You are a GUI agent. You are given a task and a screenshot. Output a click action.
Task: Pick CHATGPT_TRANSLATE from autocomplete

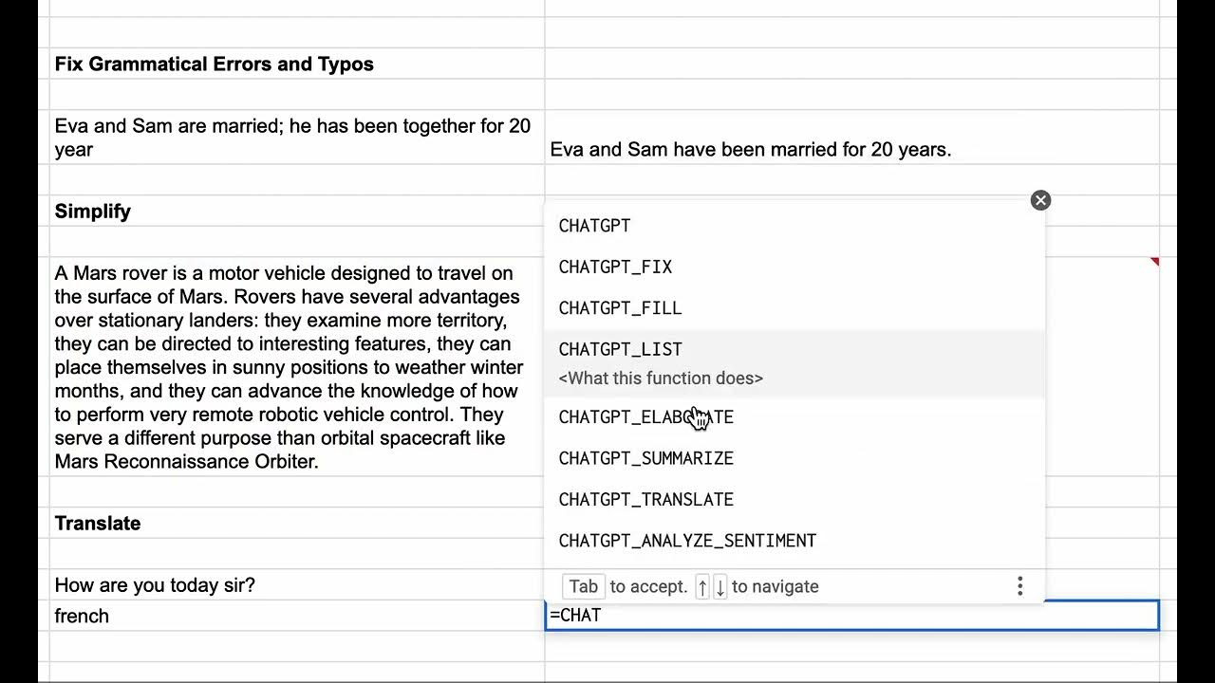click(794, 500)
